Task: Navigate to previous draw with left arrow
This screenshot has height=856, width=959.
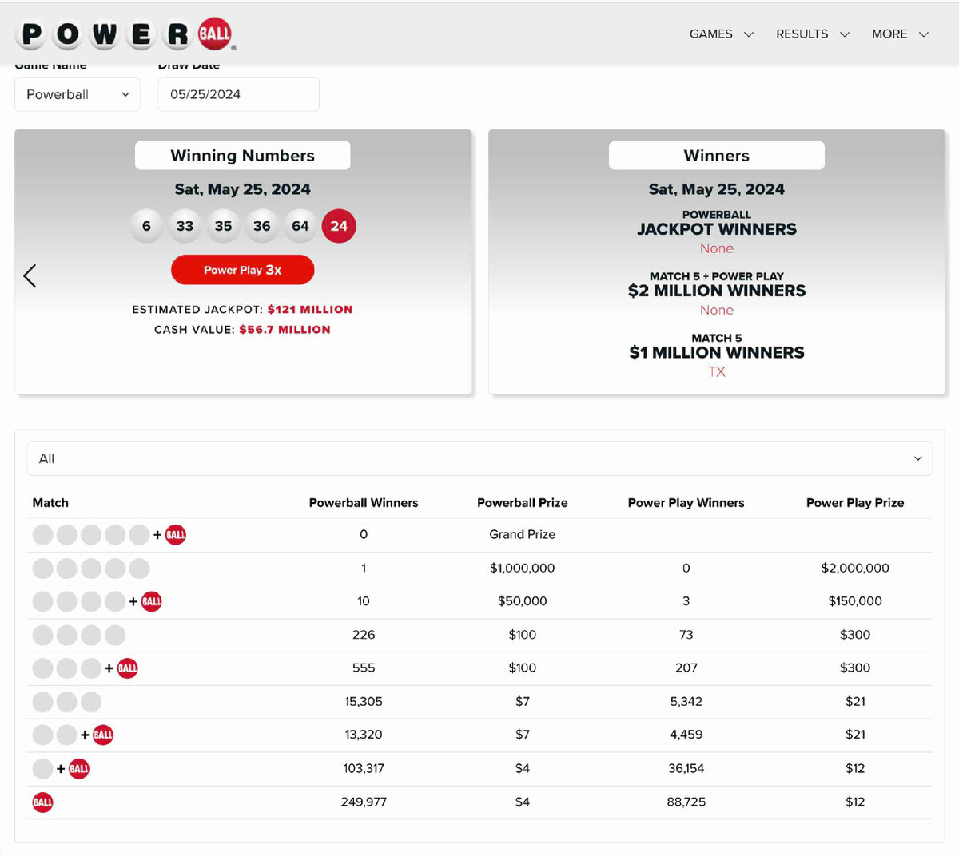Action: coord(30,275)
